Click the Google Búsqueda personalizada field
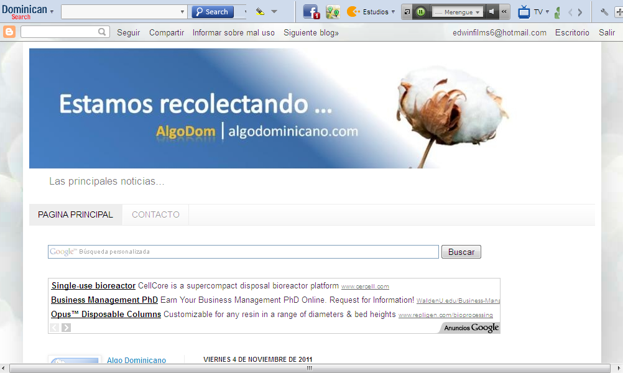Image resolution: width=623 pixels, height=373 pixels. 243,252
